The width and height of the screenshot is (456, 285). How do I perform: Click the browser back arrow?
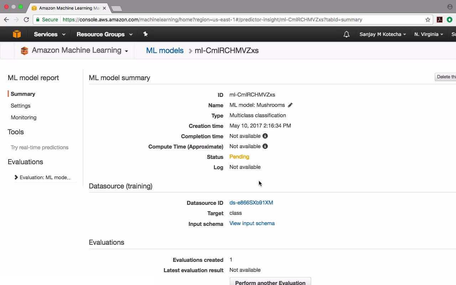coord(6,20)
